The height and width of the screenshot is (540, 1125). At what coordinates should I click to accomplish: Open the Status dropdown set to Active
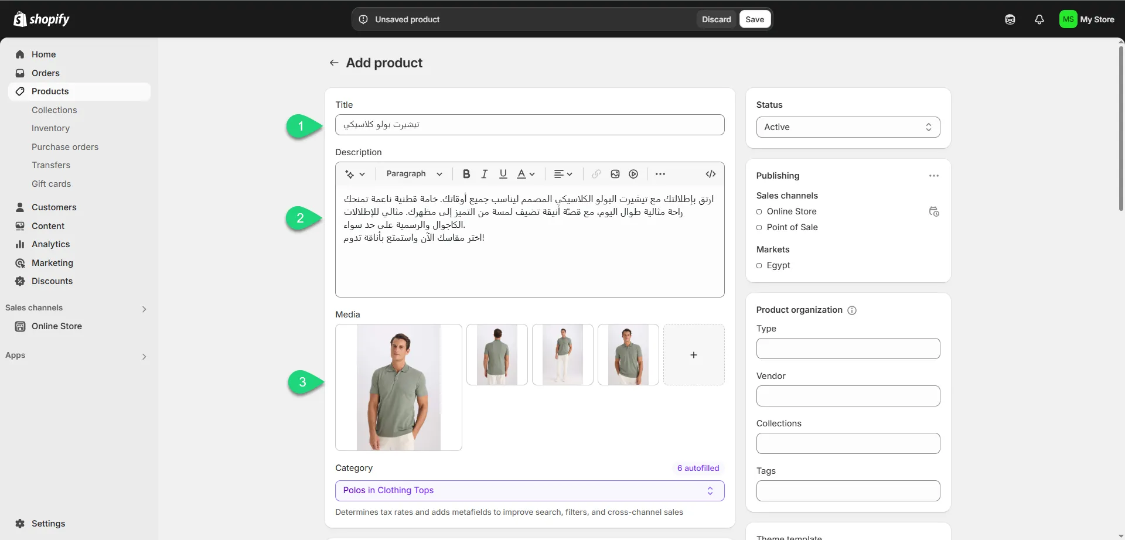point(848,127)
